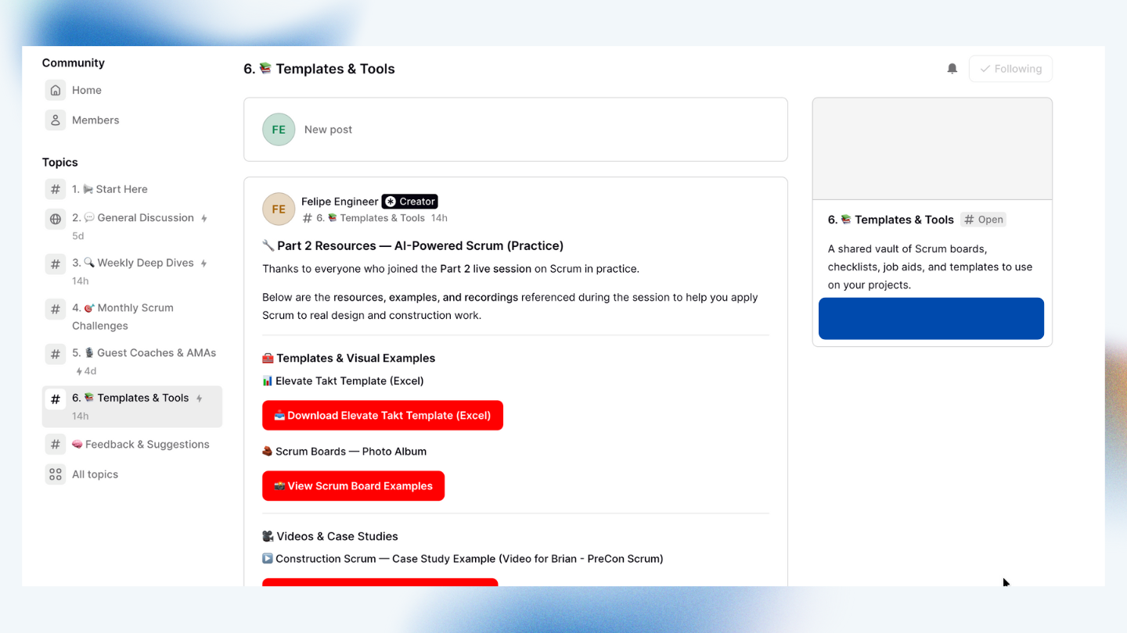The width and height of the screenshot is (1127, 633).
Task: Click the New post input field
Action: [x=532, y=130]
